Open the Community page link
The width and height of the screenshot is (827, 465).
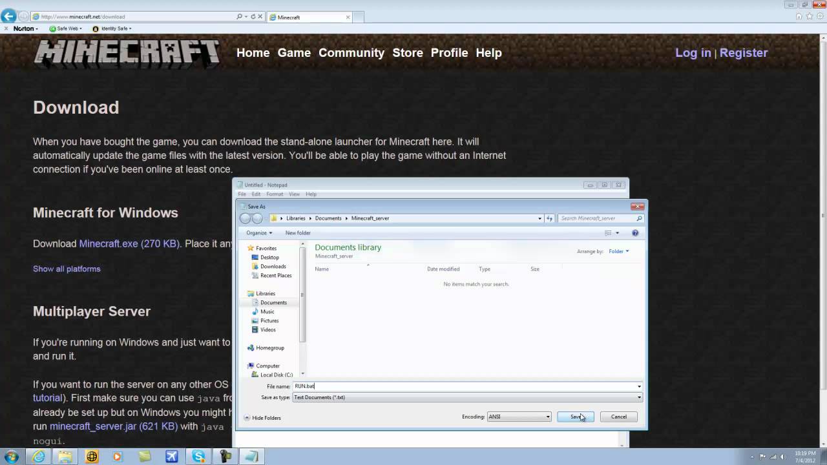(351, 53)
